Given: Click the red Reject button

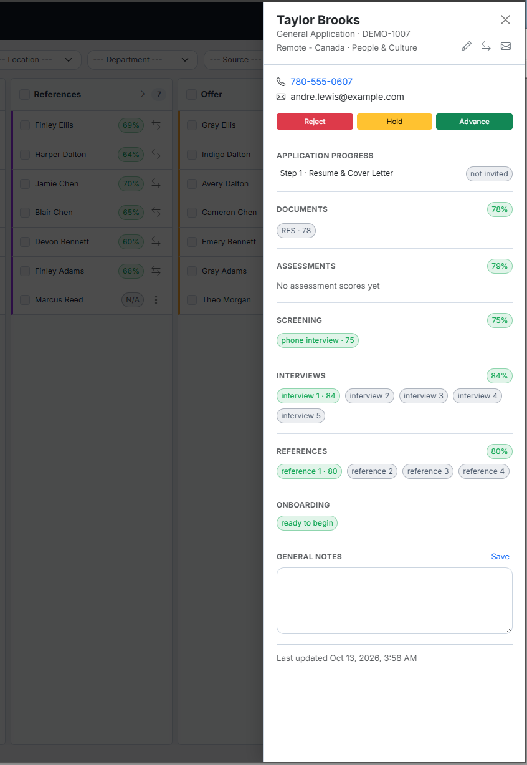Looking at the screenshot, I should point(315,122).
